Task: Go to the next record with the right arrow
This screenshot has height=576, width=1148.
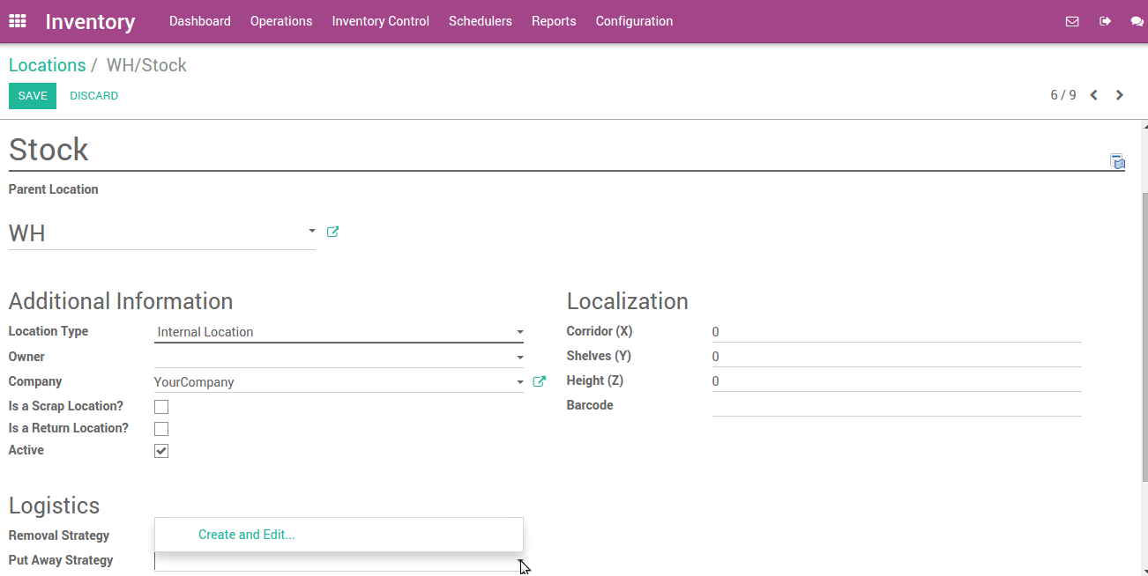Action: 1119,94
